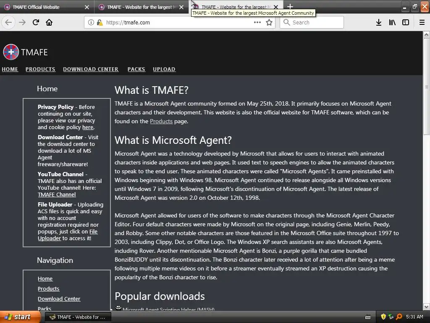Click Download Center link under Navigation
Viewport: 430px width, 323px height.
coord(59,299)
